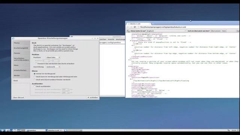Collapse the popupFixedPosition XML node
240x135 pixels.
130,41
